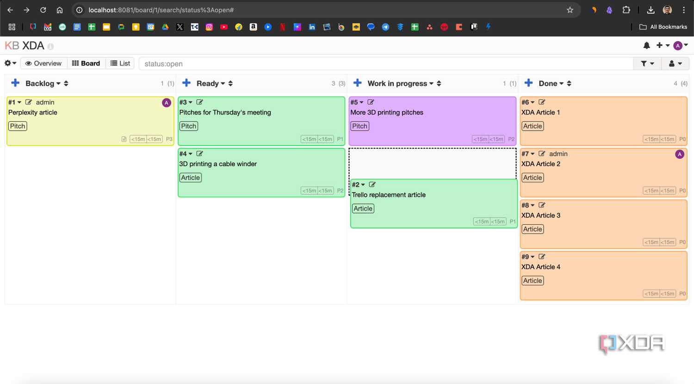The height and width of the screenshot is (384, 694).
Task: Go to the browser home page
Action: (60, 10)
